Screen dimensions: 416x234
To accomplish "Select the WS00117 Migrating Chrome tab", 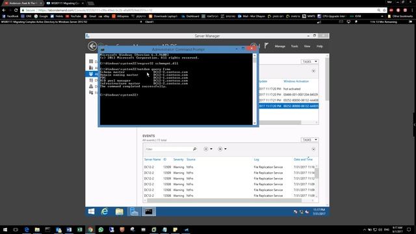I will [65, 3].
